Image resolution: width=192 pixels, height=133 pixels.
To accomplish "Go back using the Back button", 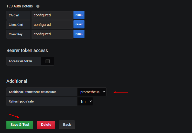I will click(x=67, y=125).
